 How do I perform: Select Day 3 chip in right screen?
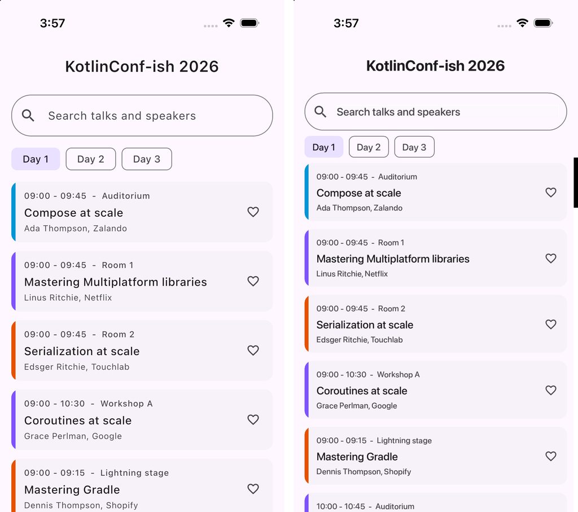click(414, 147)
